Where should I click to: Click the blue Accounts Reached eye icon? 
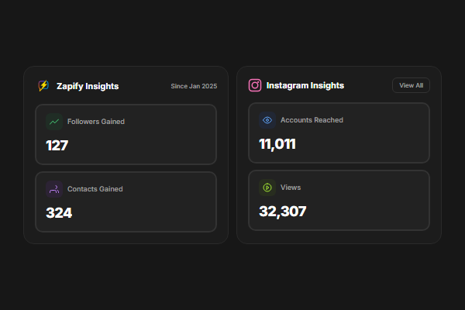coord(267,120)
